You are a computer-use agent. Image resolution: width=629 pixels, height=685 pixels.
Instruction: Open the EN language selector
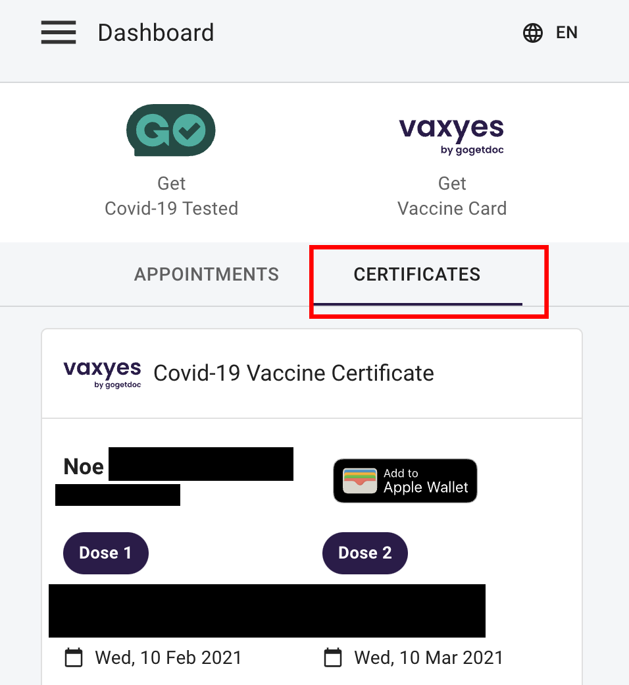566,33
